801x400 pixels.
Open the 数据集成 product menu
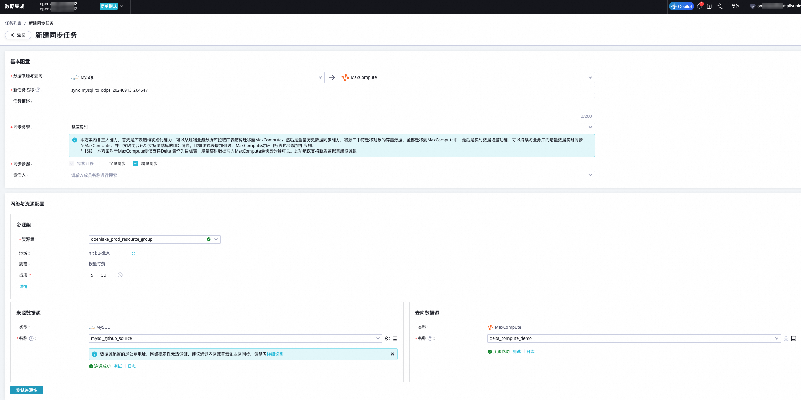tap(15, 6)
